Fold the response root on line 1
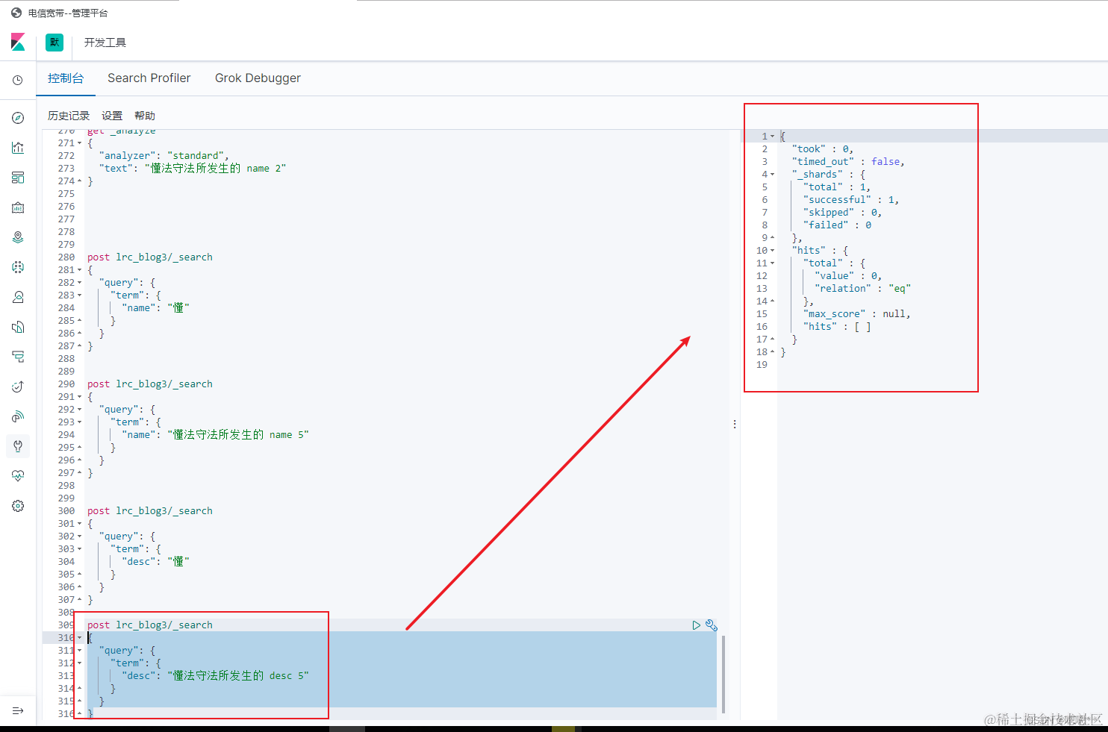1108x732 pixels. coord(772,137)
